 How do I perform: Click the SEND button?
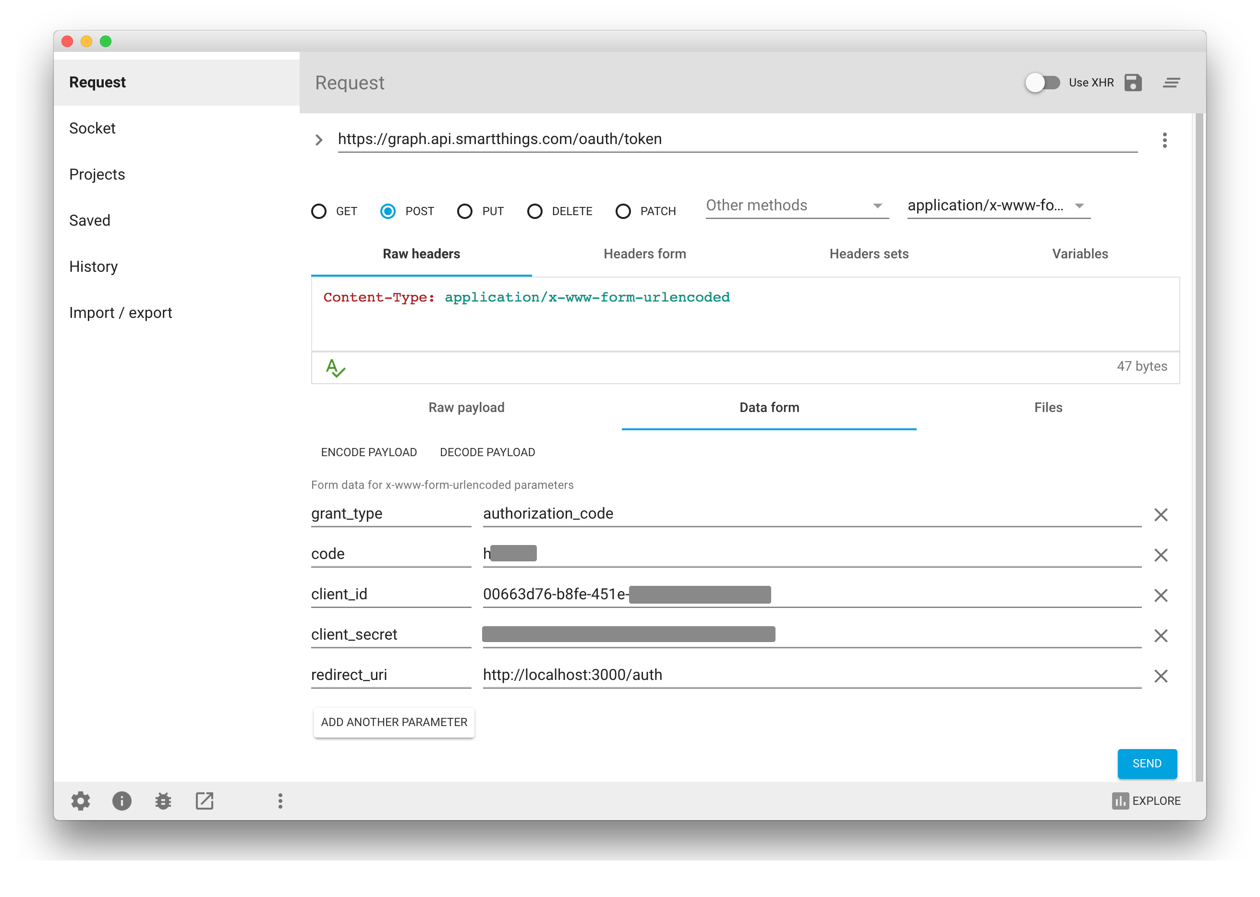tap(1147, 764)
